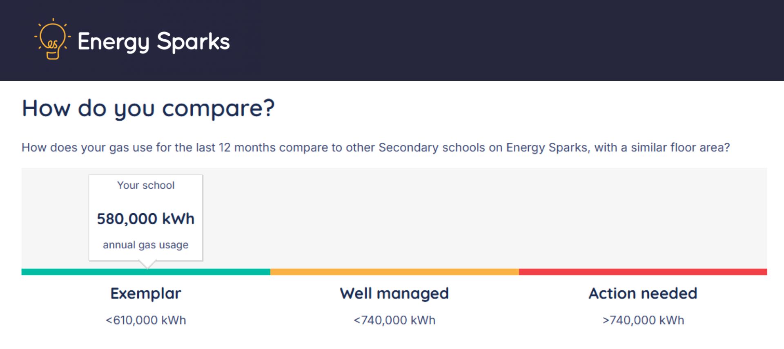Click the 580,000 kWh usage figure
The width and height of the screenshot is (784, 349).
146,219
